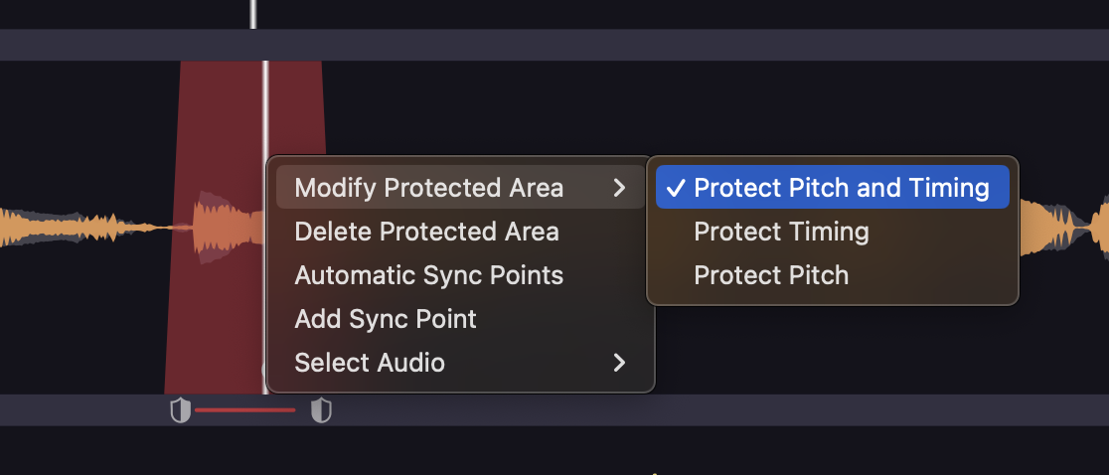The width and height of the screenshot is (1109, 475).
Task: Enable Automatic Sync Points
Action: 428,275
